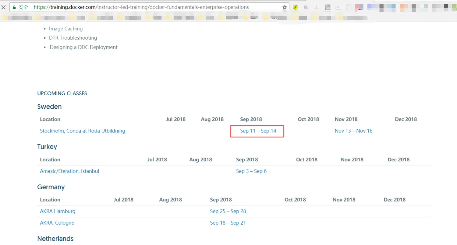Click Designing a DDC Deployment text

coord(83,47)
